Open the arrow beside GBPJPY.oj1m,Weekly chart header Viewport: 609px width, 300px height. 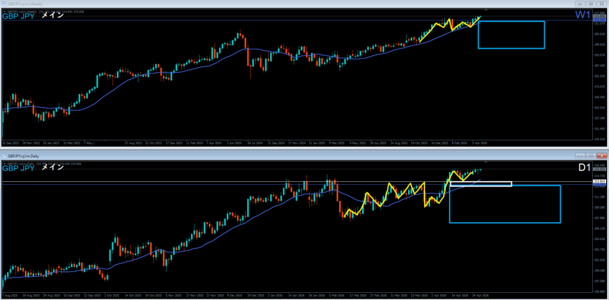(x=5, y=12)
